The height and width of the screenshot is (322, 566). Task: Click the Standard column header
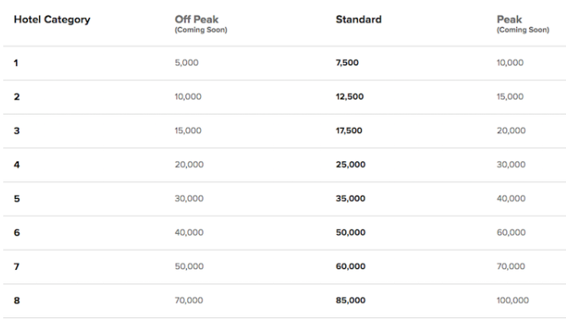coord(359,20)
